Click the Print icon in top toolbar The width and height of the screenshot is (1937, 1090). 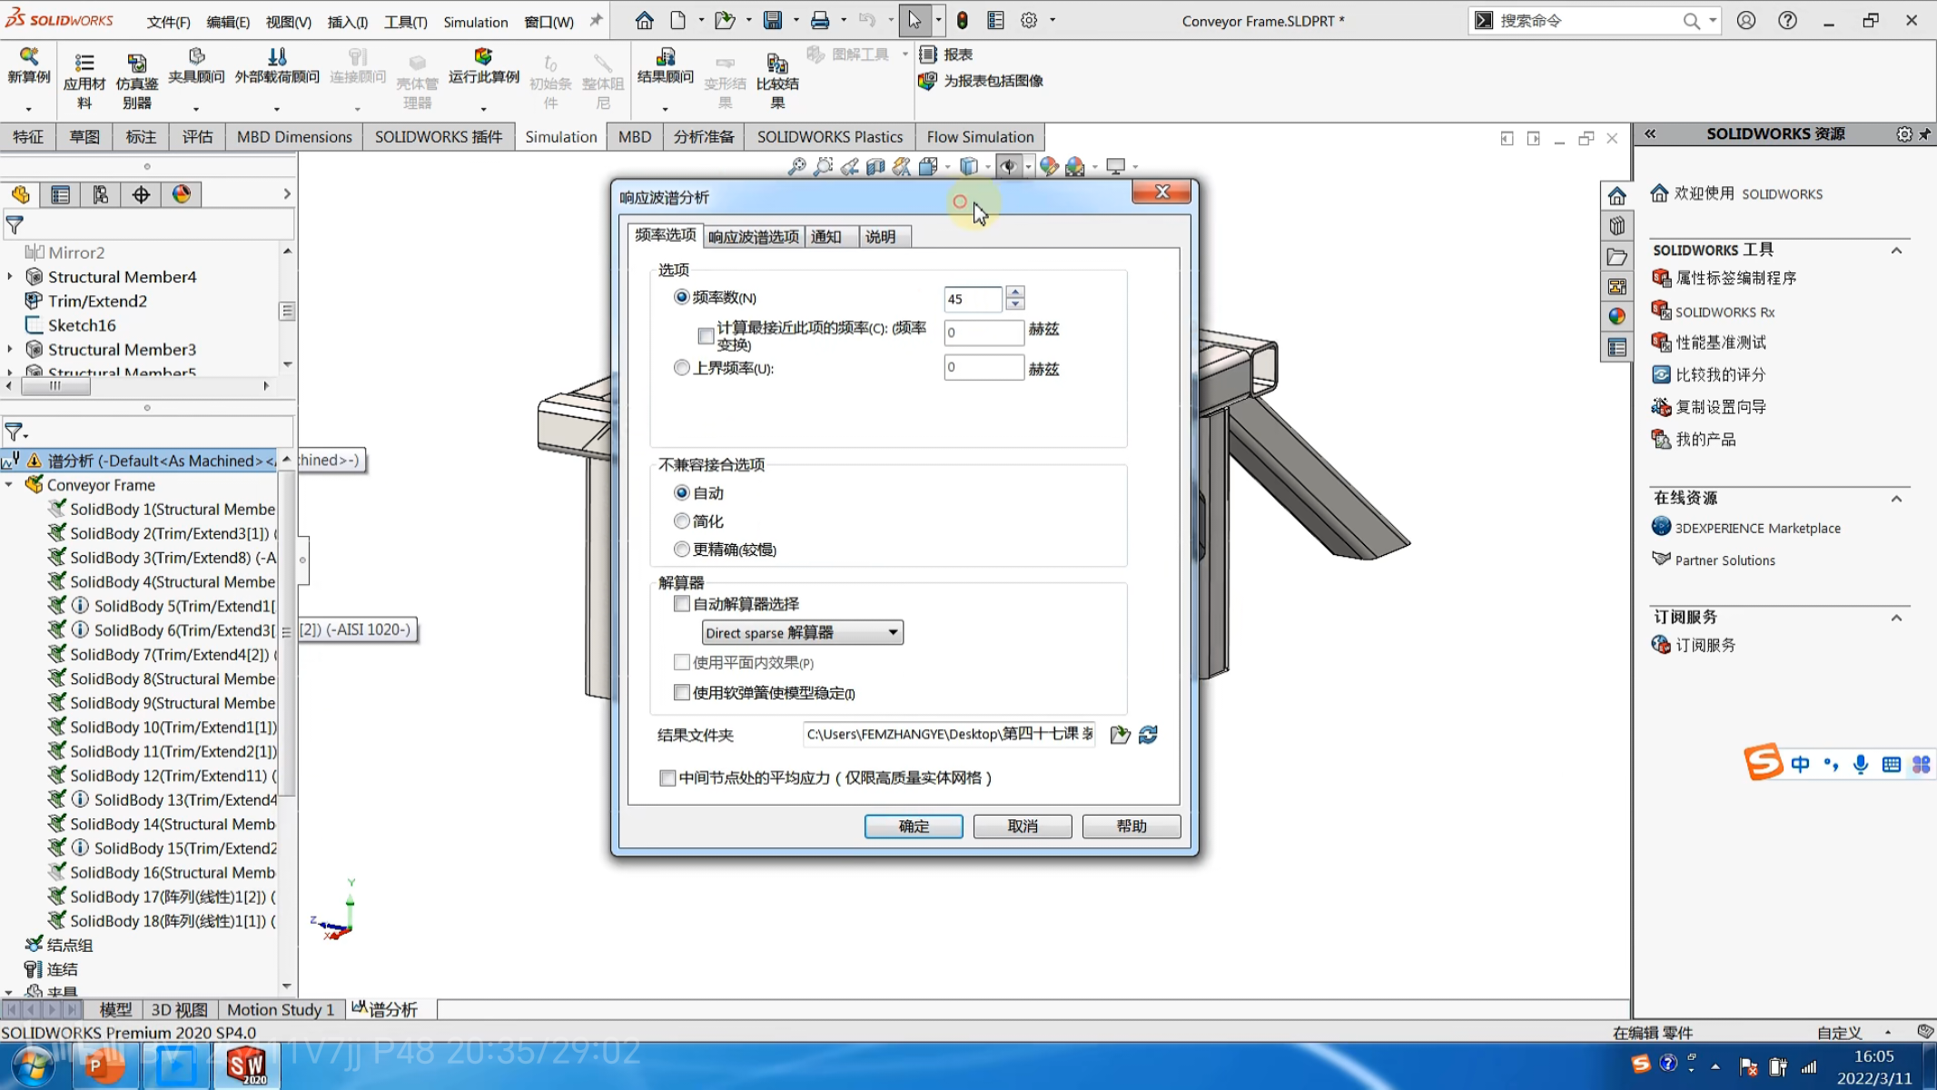[x=820, y=20]
